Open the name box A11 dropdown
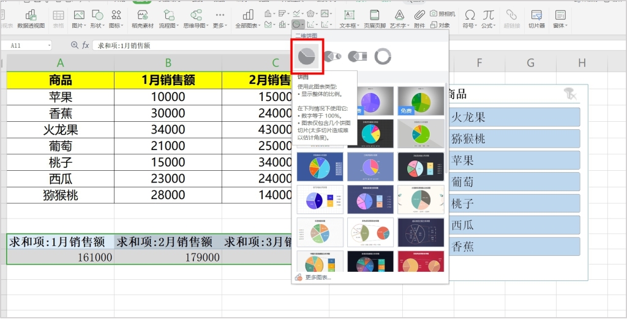Viewport: 627px width, 319px height. click(49, 45)
